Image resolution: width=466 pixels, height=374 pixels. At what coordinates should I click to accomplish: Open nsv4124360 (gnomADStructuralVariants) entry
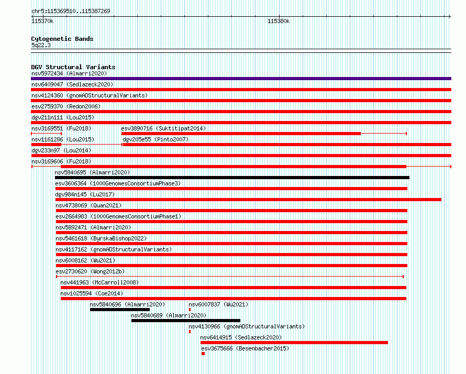coord(90,95)
